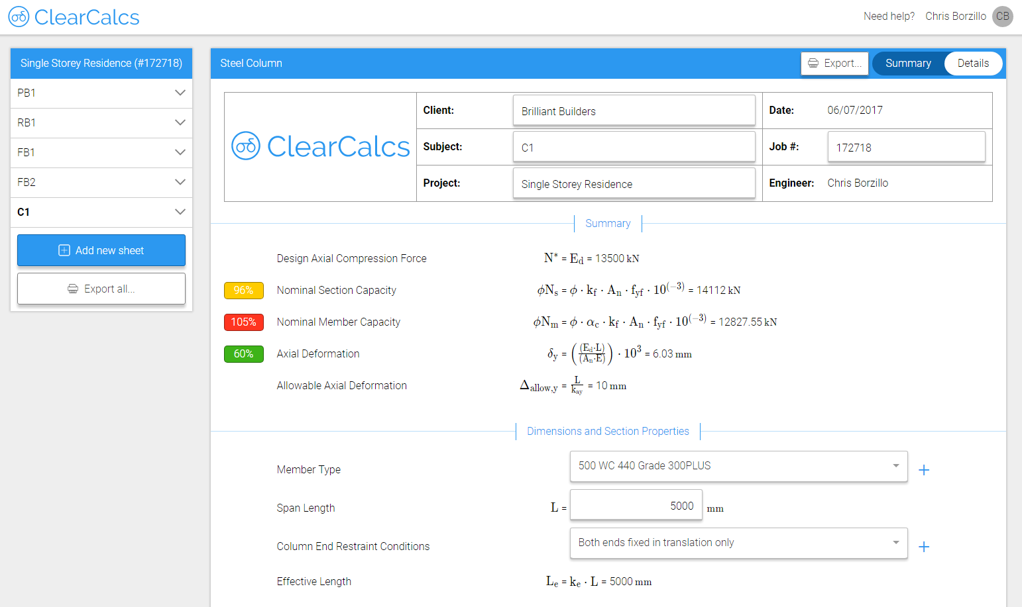Expand the PB1 sheet in the sidebar
Viewport: 1022px width, 607px height.
click(180, 93)
